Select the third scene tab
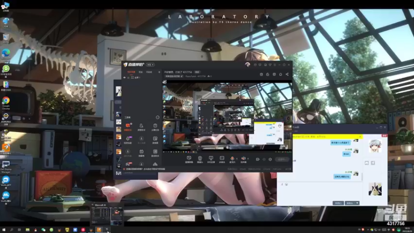414x233 pixels. click(x=149, y=72)
